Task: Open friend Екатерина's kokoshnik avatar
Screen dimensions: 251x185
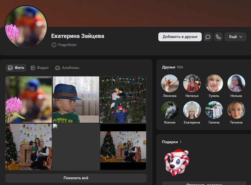Action: 192,110
